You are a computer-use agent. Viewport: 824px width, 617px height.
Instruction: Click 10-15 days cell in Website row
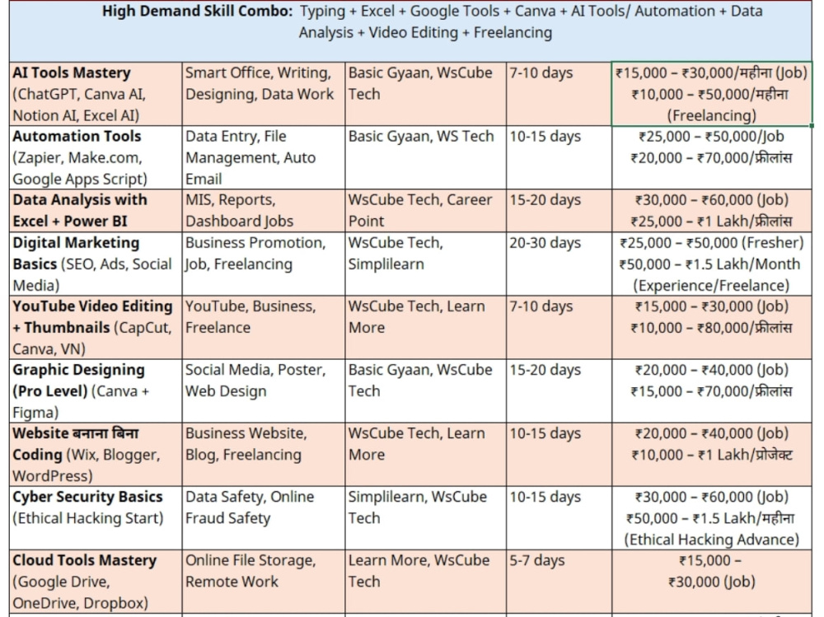pos(559,454)
